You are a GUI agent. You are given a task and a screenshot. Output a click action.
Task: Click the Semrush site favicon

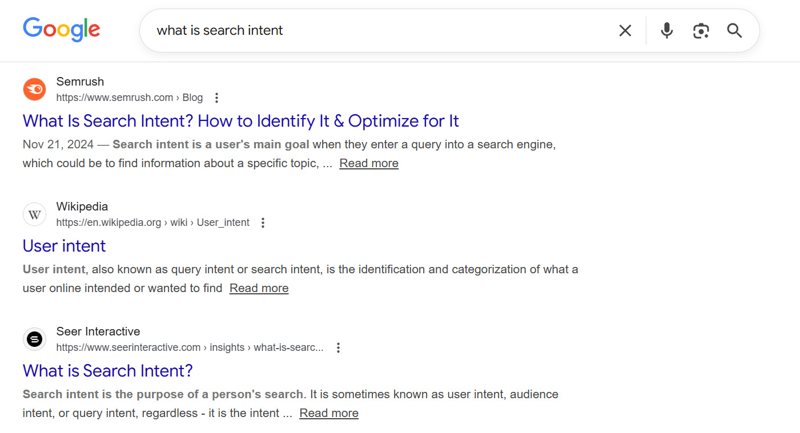tap(34, 89)
